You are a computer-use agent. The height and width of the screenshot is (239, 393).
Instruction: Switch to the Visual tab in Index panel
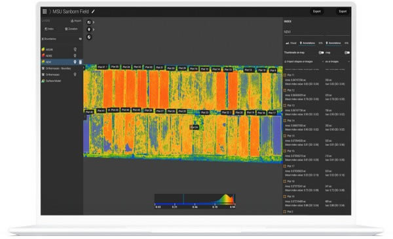point(291,43)
